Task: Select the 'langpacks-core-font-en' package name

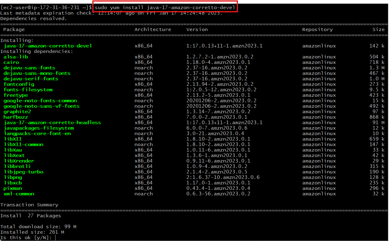Action: pyautogui.click(x=37, y=134)
